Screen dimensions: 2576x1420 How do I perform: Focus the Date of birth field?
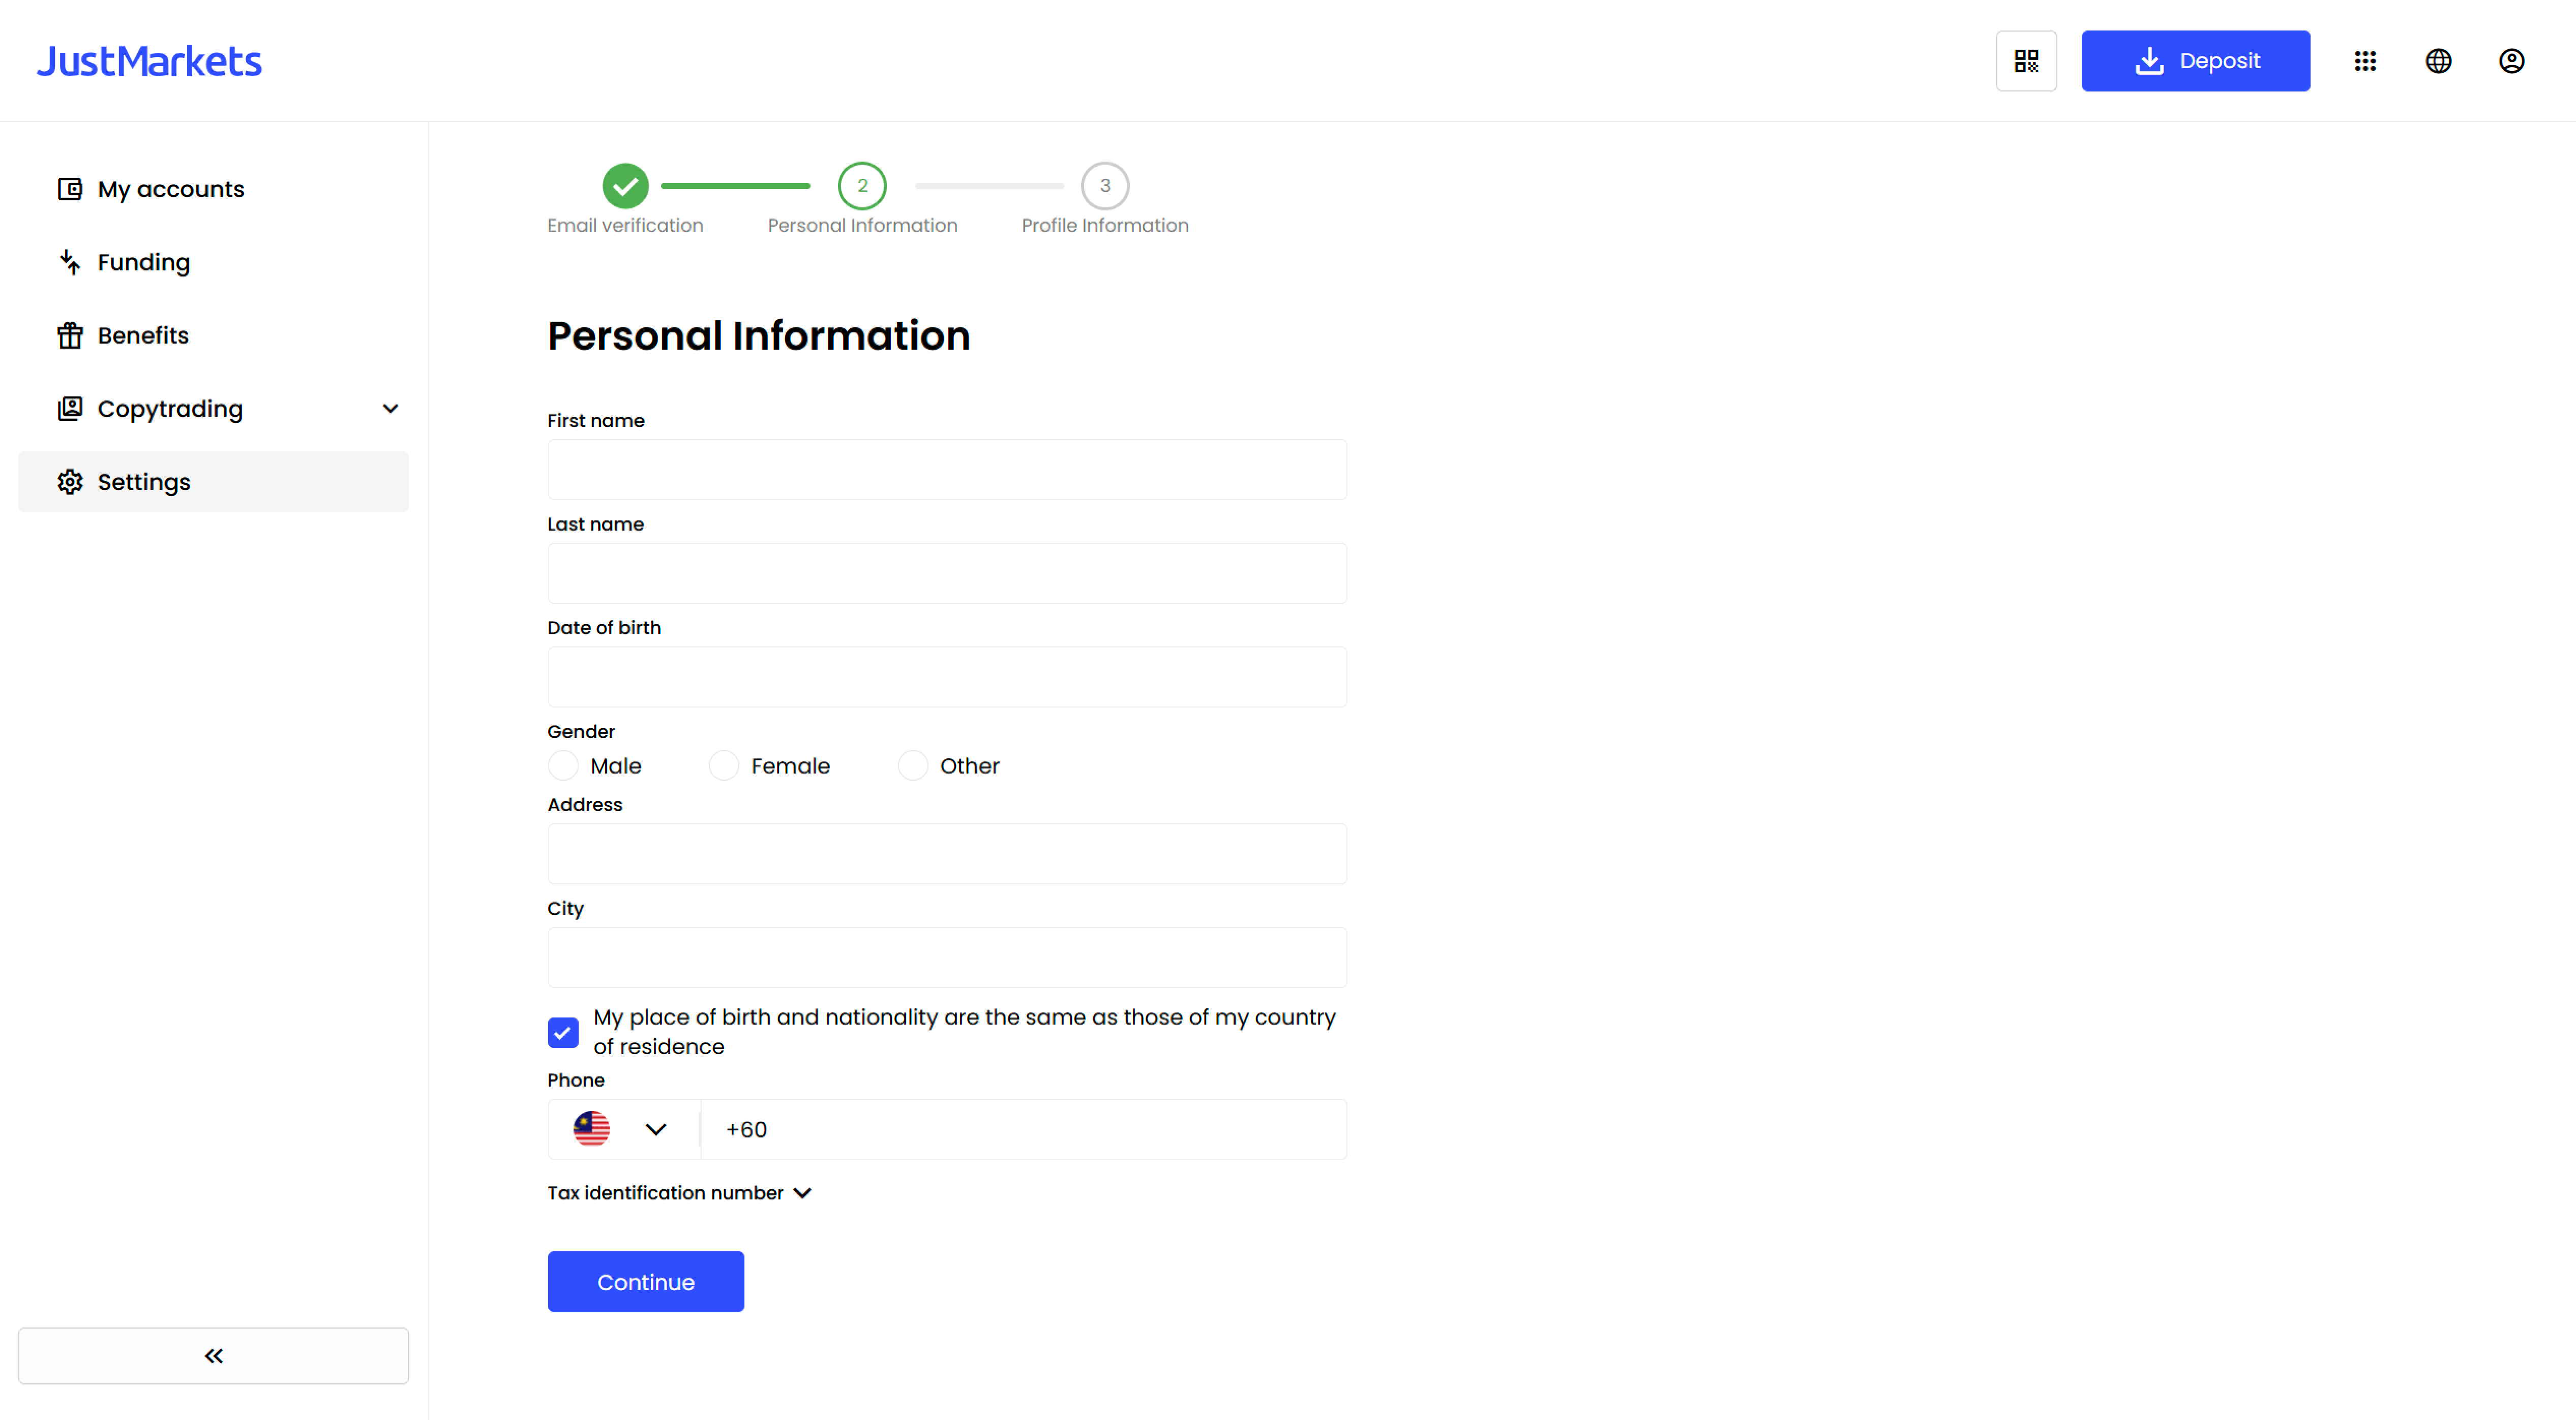click(x=947, y=676)
